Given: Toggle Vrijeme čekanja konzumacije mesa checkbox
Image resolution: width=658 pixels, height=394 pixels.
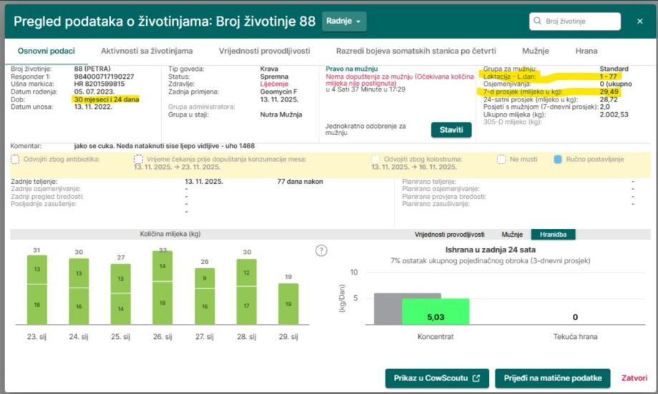Looking at the screenshot, I should [x=138, y=159].
